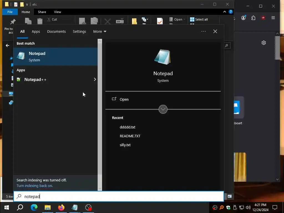Open the Notepad taskbar icon
284x213 pixels.
75,207
